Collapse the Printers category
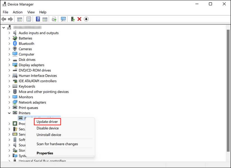Image resolution: width=231 pixels, height=168 pixels. click(x=9, y=113)
